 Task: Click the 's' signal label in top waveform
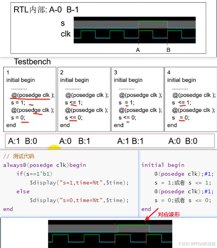click(63, 23)
